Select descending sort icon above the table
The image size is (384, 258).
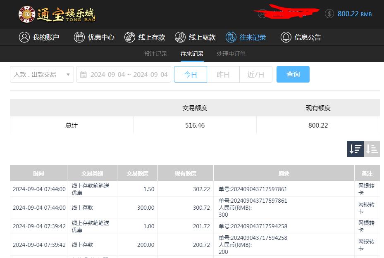click(355, 149)
